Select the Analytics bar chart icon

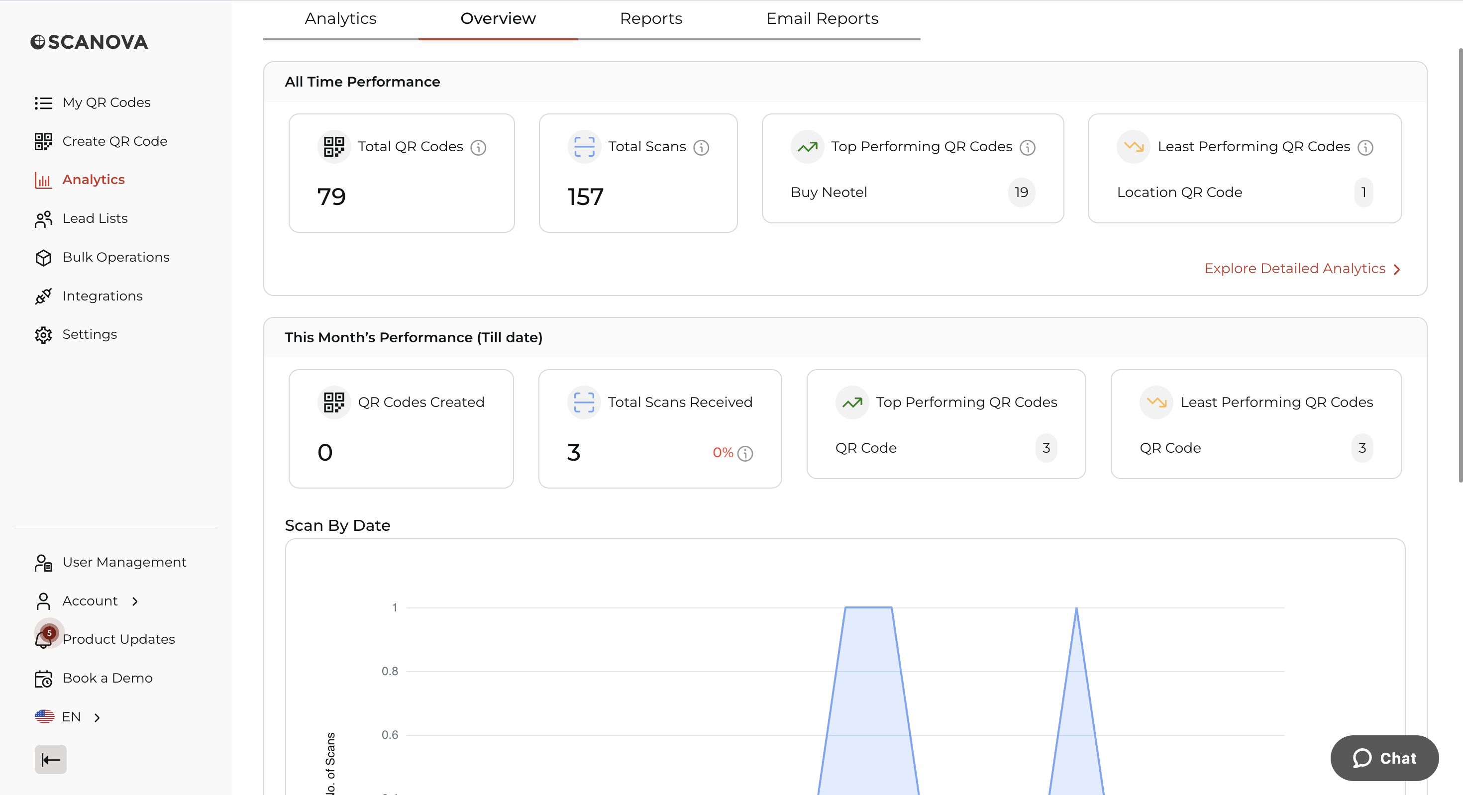click(x=43, y=180)
